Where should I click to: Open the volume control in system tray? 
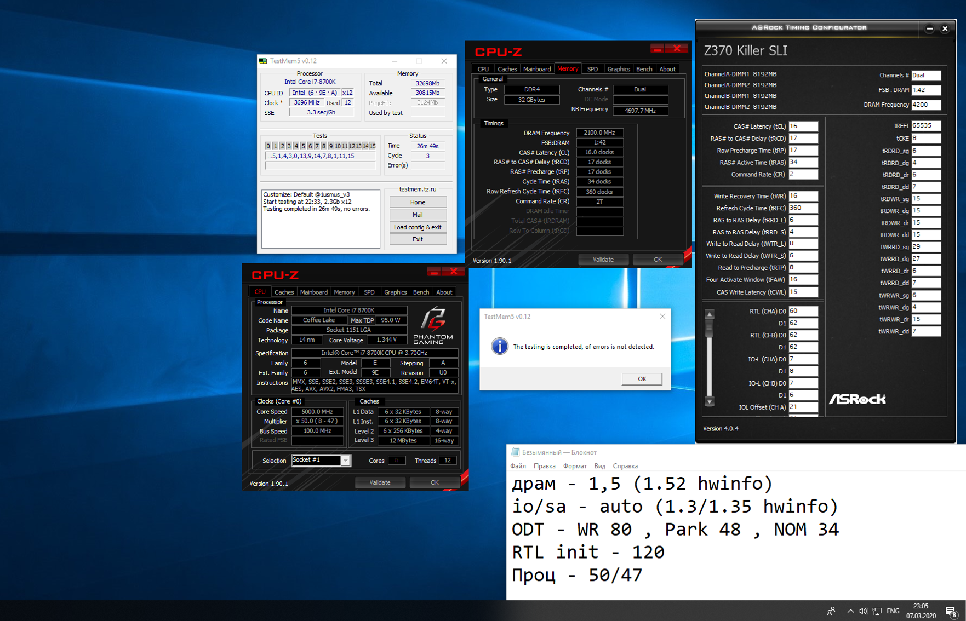click(863, 611)
